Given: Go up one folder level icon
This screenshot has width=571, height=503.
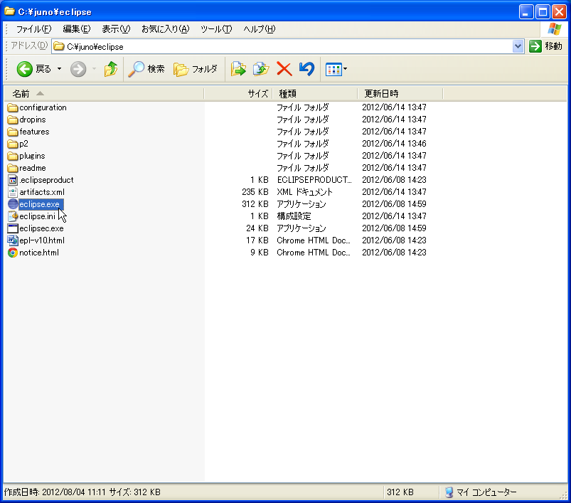Looking at the screenshot, I should pos(111,69).
